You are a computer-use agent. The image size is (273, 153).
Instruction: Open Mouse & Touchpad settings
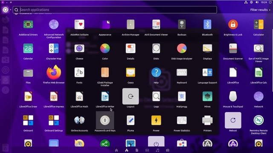(233, 96)
